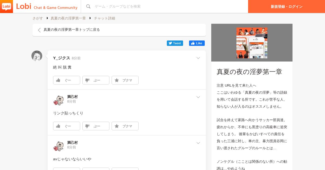Go to さがす breadcrumb

(38, 18)
